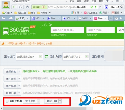The image size is (125, 110).
Task: Swap departure and arrival cities
Action: point(47,56)
